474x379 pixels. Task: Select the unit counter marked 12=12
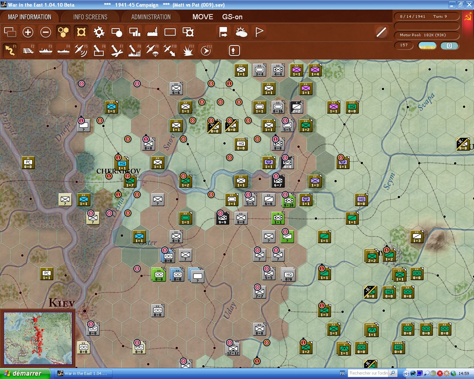coord(233,348)
